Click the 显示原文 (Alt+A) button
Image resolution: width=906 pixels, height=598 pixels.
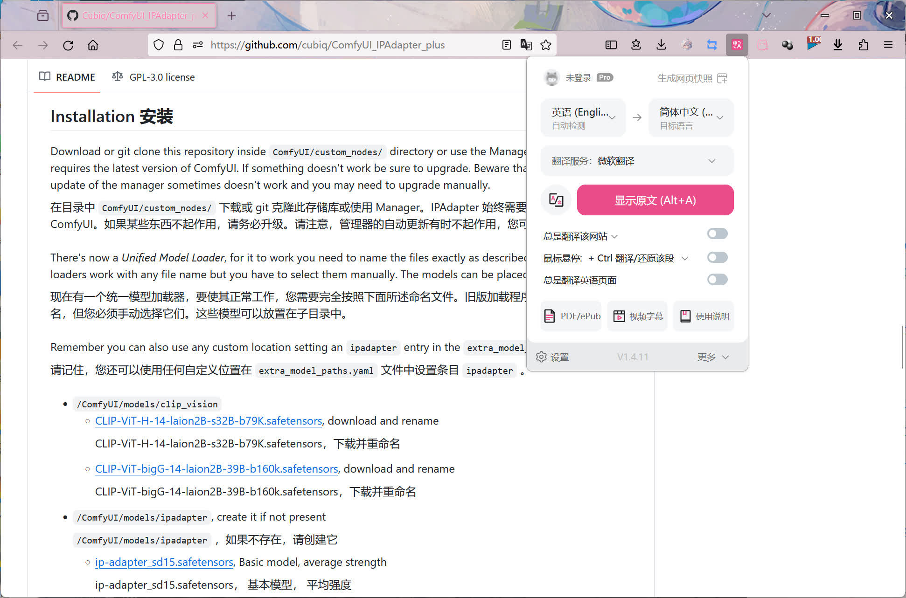click(655, 200)
